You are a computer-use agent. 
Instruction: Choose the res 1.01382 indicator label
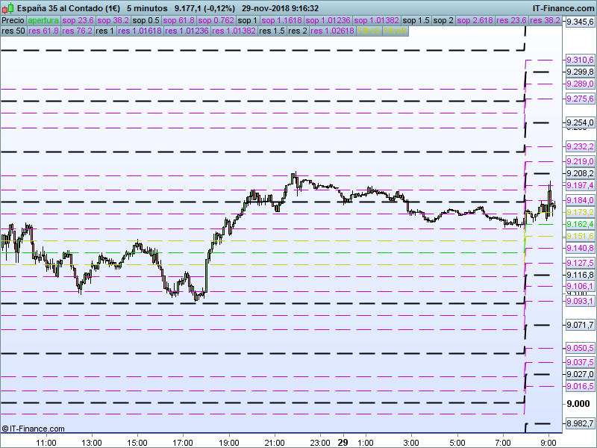click(x=234, y=31)
